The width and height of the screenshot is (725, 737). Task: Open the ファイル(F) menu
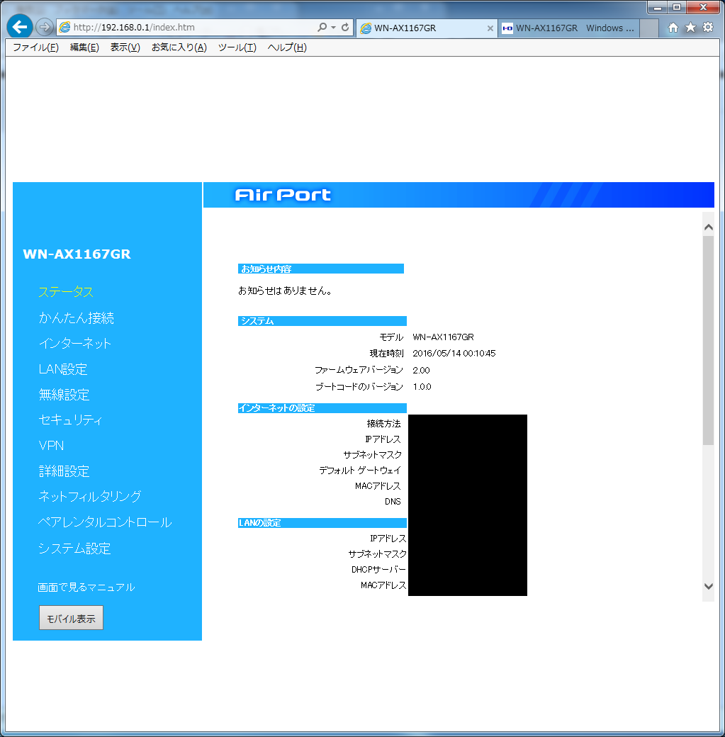coord(35,47)
